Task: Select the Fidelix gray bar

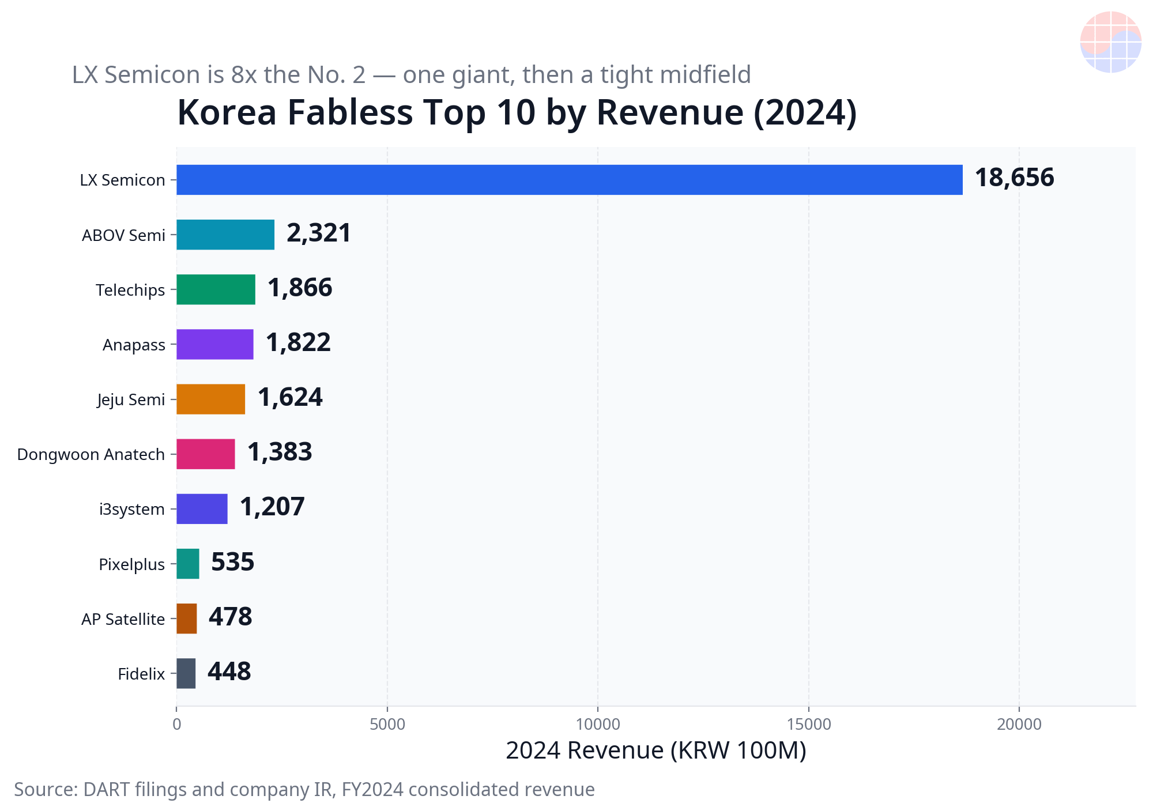Action: click(x=186, y=673)
